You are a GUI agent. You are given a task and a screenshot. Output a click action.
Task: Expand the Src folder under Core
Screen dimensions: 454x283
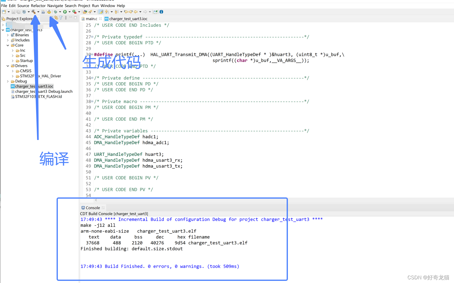(x=13, y=56)
